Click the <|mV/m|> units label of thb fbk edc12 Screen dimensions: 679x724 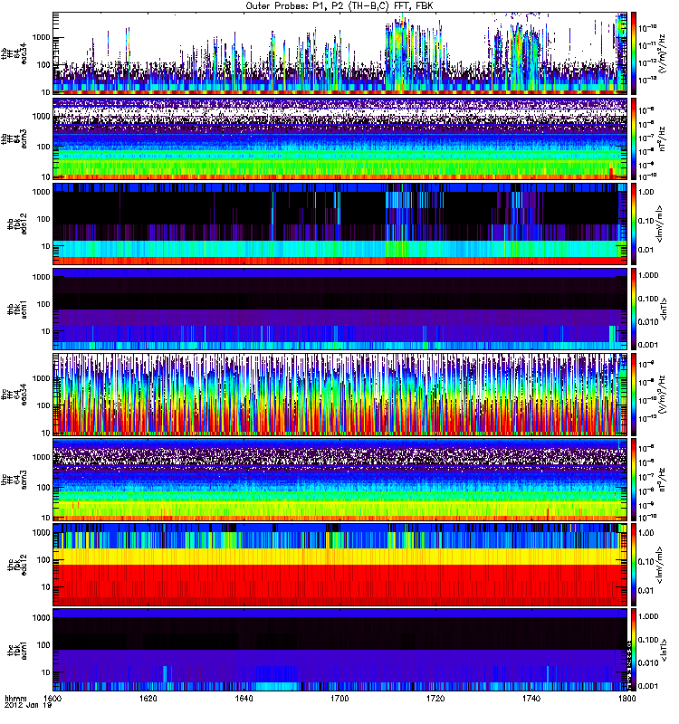(x=665, y=223)
